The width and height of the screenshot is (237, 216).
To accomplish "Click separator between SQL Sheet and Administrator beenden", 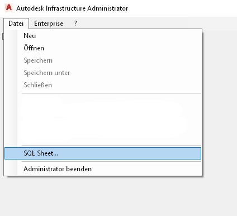I will click(111, 161).
